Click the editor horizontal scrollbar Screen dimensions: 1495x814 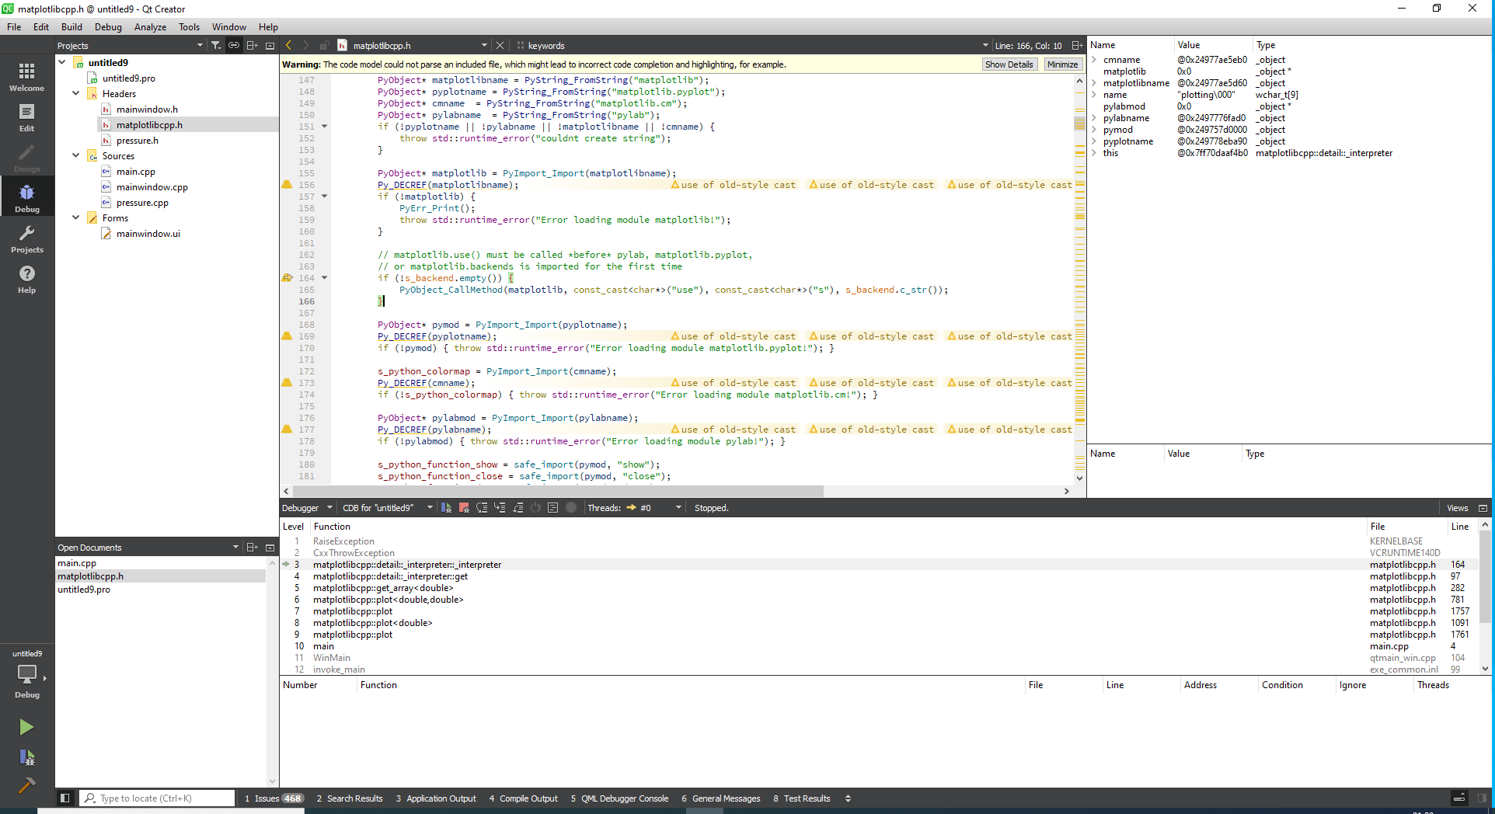tap(558, 491)
